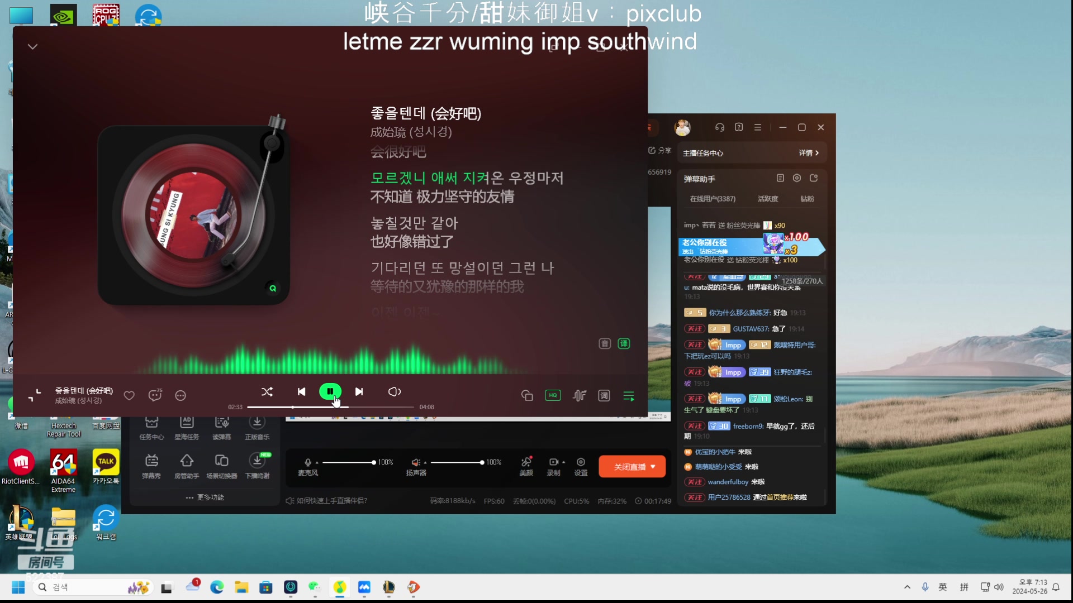Click the 更多功能 button

pos(205,497)
